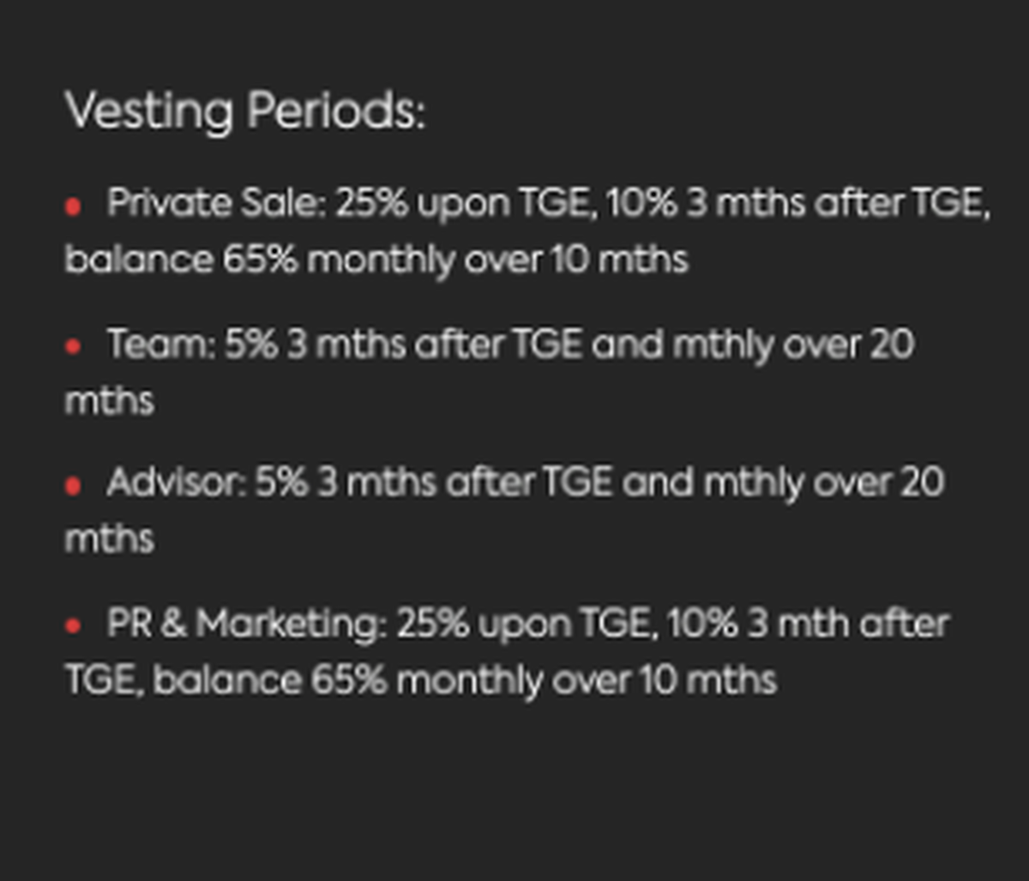Select the "Private Sale:" label text

click(x=216, y=204)
